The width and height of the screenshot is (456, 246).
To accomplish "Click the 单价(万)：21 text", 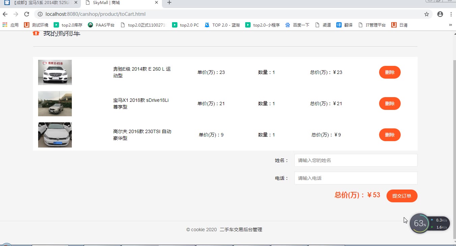I will pyautogui.click(x=211, y=104).
